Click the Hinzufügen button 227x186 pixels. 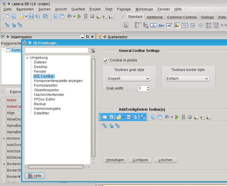pyautogui.click(x=115, y=160)
